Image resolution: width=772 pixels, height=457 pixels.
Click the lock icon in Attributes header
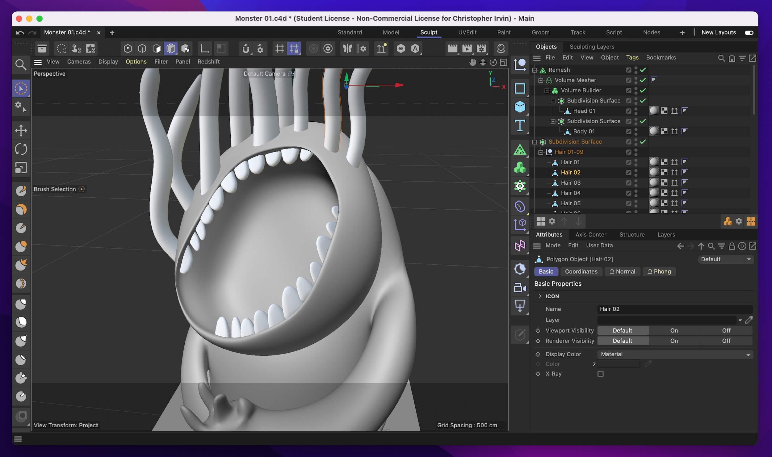tap(732, 246)
